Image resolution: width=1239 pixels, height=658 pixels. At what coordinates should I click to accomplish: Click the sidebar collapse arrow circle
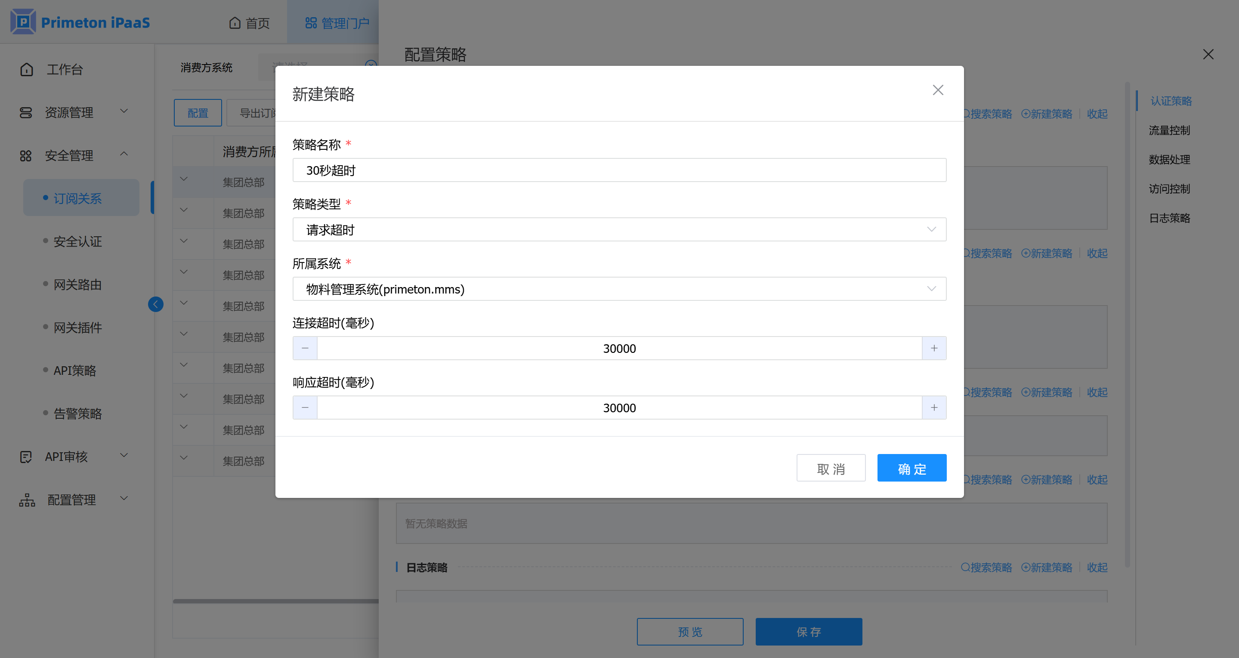[155, 304]
